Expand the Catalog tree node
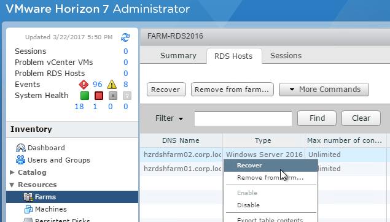Image resolution: width=390 pixels, height=222 pixels. 12,172
